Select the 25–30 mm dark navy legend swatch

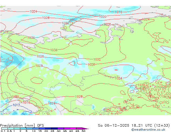[54, 128]
